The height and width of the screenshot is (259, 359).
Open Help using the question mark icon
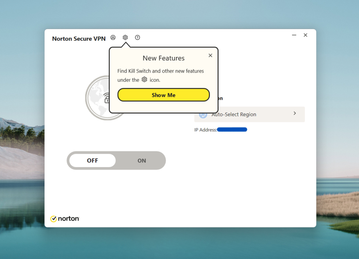(x=137, y=37)
